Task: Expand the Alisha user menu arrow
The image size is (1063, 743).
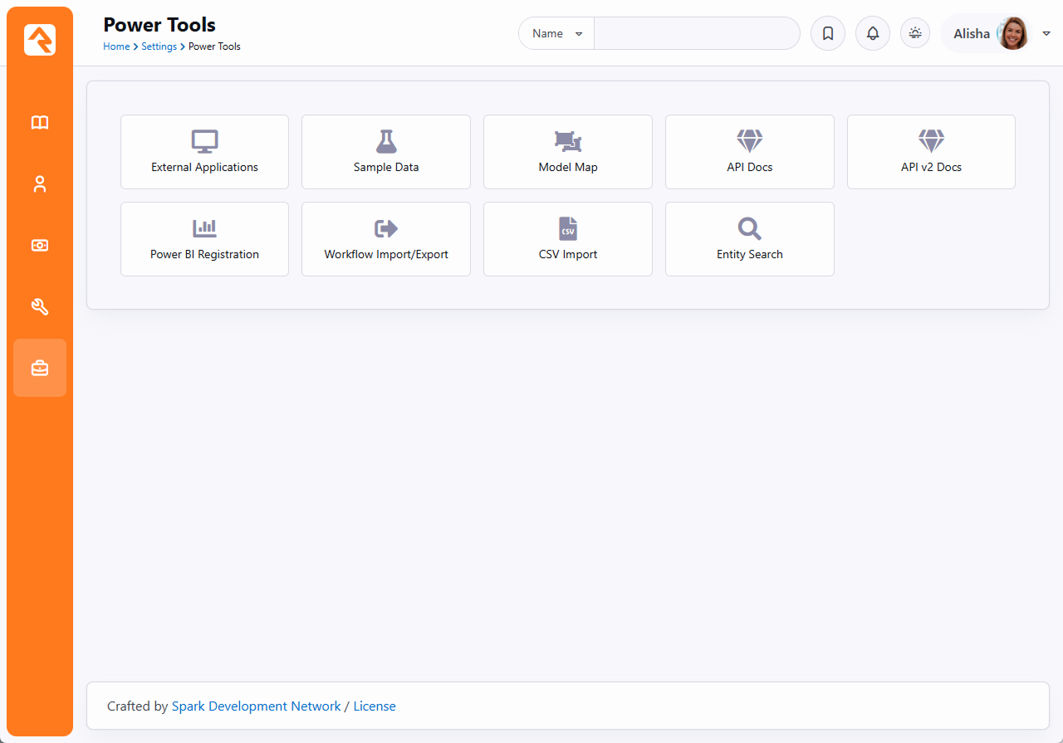Action: (x=1046, y=34)
